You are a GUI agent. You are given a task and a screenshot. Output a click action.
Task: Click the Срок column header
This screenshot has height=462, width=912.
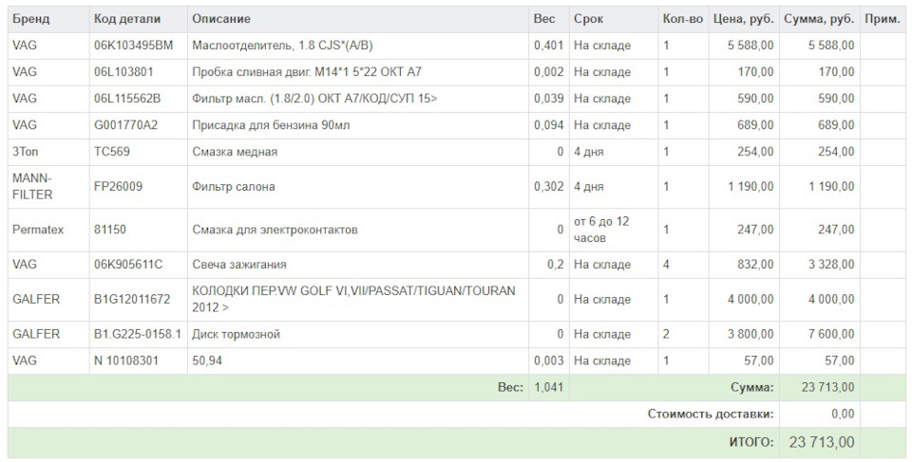coord(589,19)
